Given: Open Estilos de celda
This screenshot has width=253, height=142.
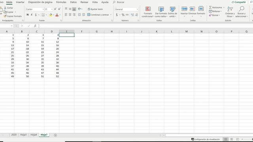Looking at the screenshot, I should [172, 12].
